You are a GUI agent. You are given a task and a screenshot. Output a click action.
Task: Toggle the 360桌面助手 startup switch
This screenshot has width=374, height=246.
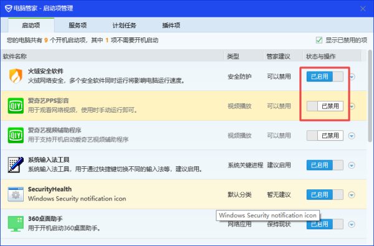(x=325, y=224)
